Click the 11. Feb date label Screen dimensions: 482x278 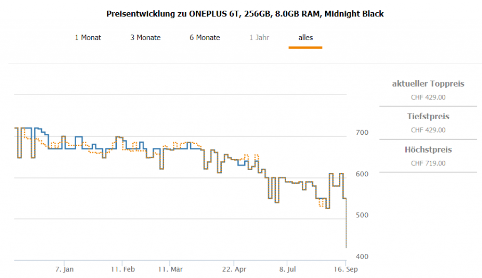coord(123,270)
